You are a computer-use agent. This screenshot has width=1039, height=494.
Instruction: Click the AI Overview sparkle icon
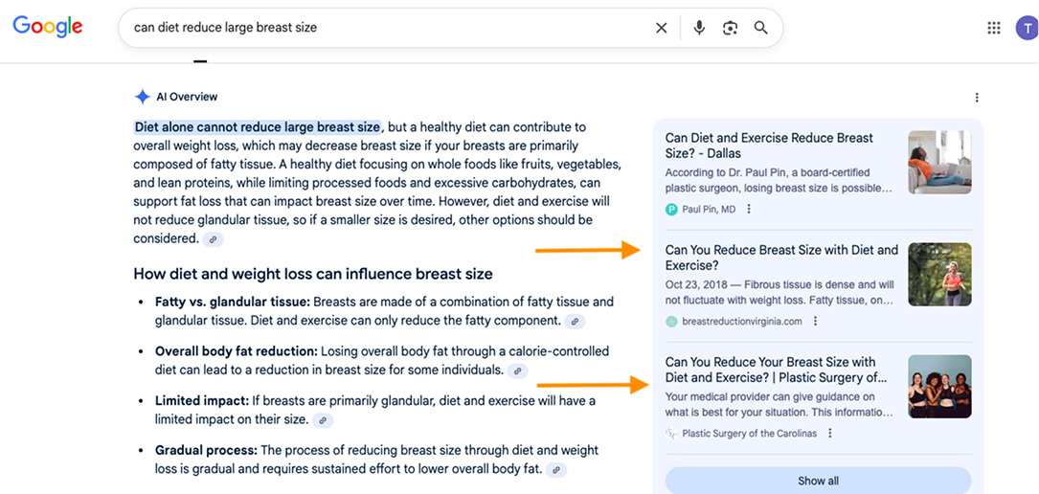coord(143,97)
